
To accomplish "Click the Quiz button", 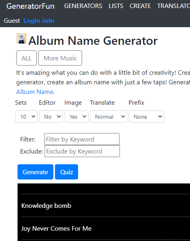I will point(67,172).
